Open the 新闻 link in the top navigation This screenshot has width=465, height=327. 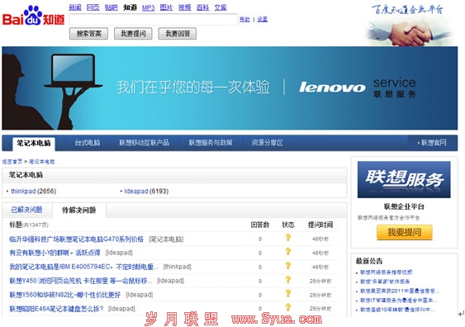click(75, 7)
